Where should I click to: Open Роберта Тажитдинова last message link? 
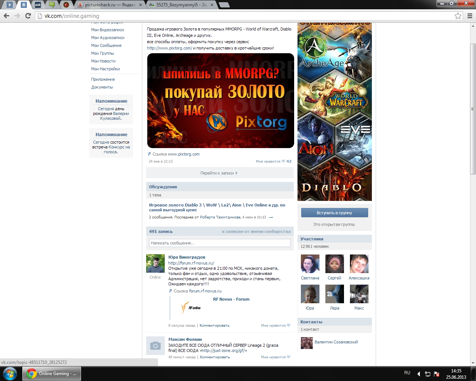[220, 217]
